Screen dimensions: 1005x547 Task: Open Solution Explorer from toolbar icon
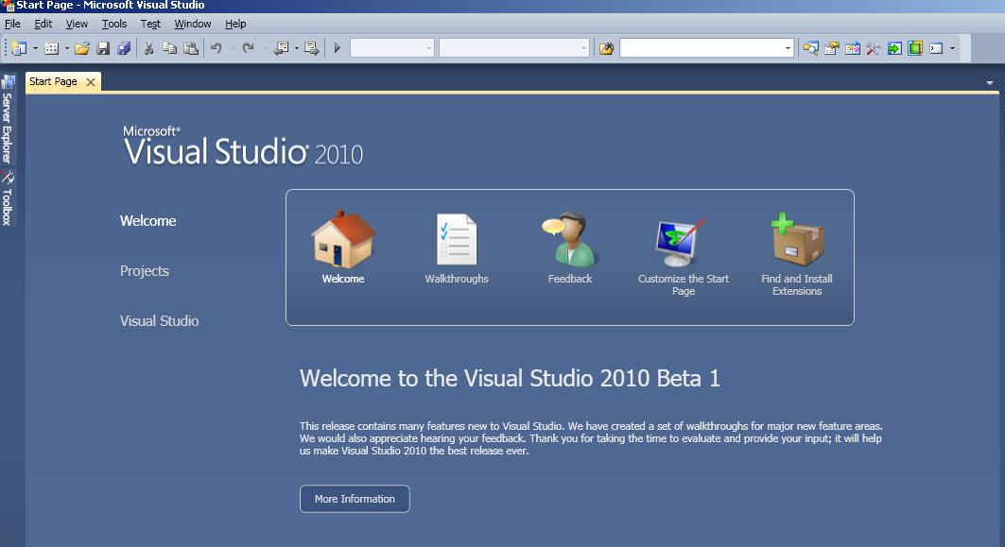pyautogui.click(x=811, y=48)
